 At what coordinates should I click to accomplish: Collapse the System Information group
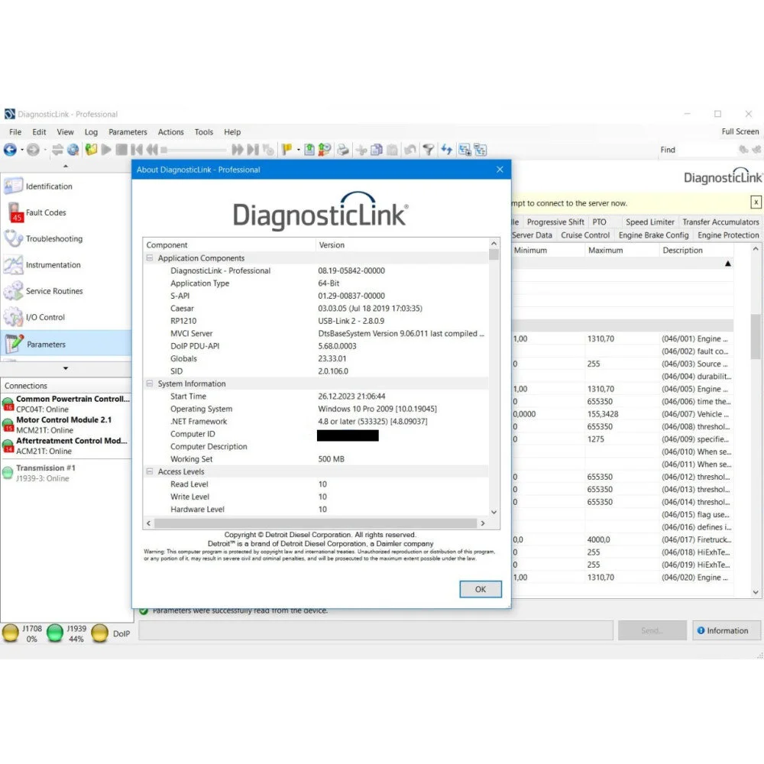(x=150, y=384)
